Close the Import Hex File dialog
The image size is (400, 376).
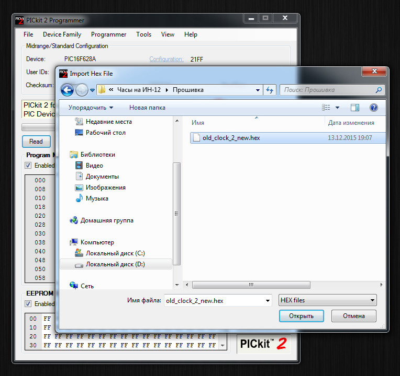point(374,71)
